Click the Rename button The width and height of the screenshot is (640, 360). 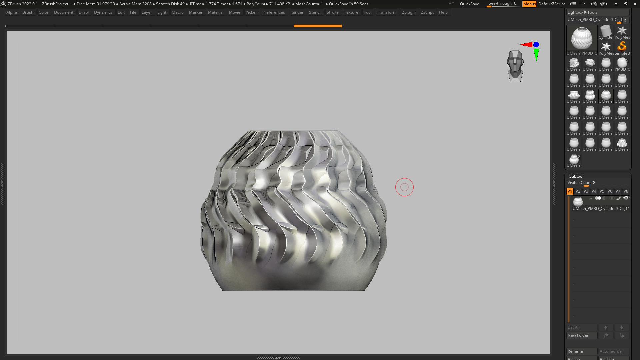tap(582, 351)
